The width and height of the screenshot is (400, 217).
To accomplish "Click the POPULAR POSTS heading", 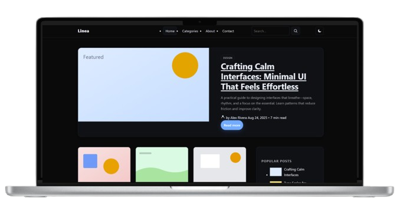I will [276, 161].
